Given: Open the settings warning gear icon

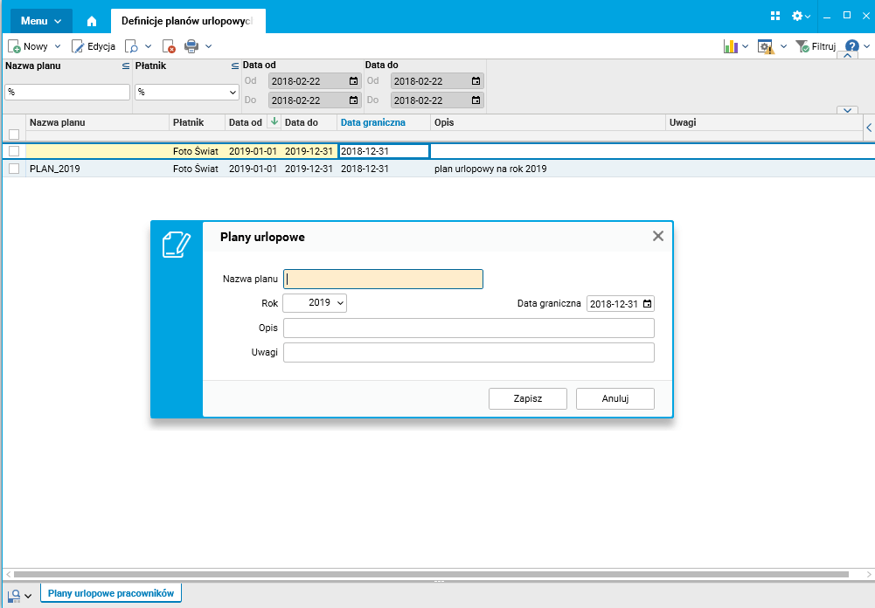Looking at the screenshot, I should (x=766, y=46).
